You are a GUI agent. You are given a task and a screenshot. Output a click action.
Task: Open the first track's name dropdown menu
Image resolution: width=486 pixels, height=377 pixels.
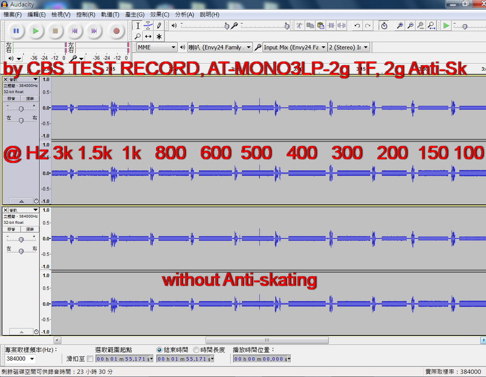[24, 80]
